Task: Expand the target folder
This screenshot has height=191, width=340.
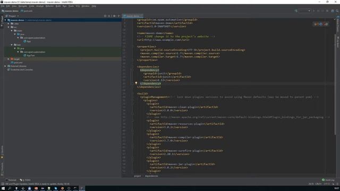Action: click(8, 59)
